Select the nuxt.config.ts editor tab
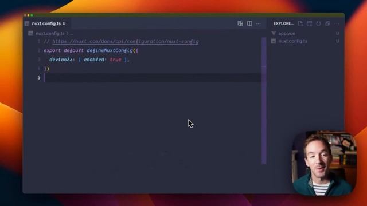Screen dimensions: 367x206 [x=46, y=23]
